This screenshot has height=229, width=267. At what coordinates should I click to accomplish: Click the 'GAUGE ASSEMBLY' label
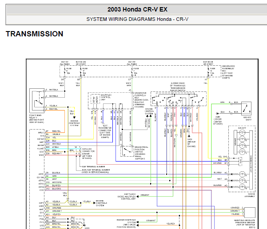pyautogui.click(x=250, y=195)
